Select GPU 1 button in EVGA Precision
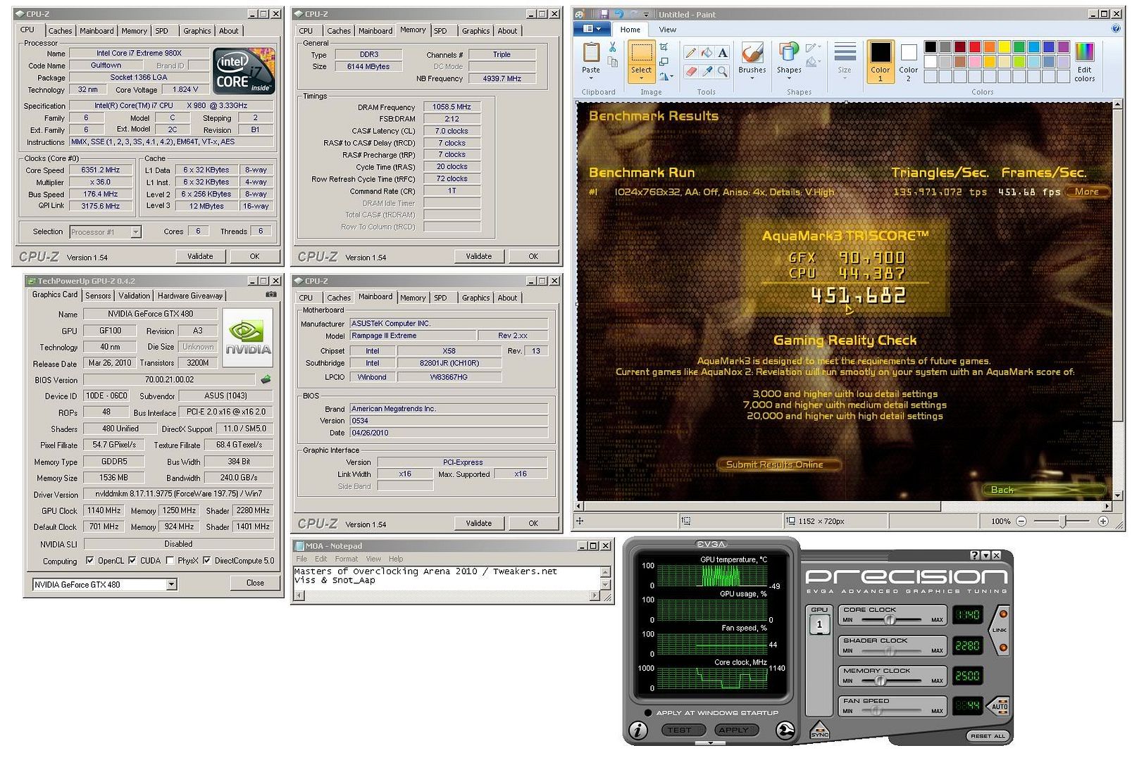Image resolution: width=1132 pixels, height=760 pixels. click(819, 624)
